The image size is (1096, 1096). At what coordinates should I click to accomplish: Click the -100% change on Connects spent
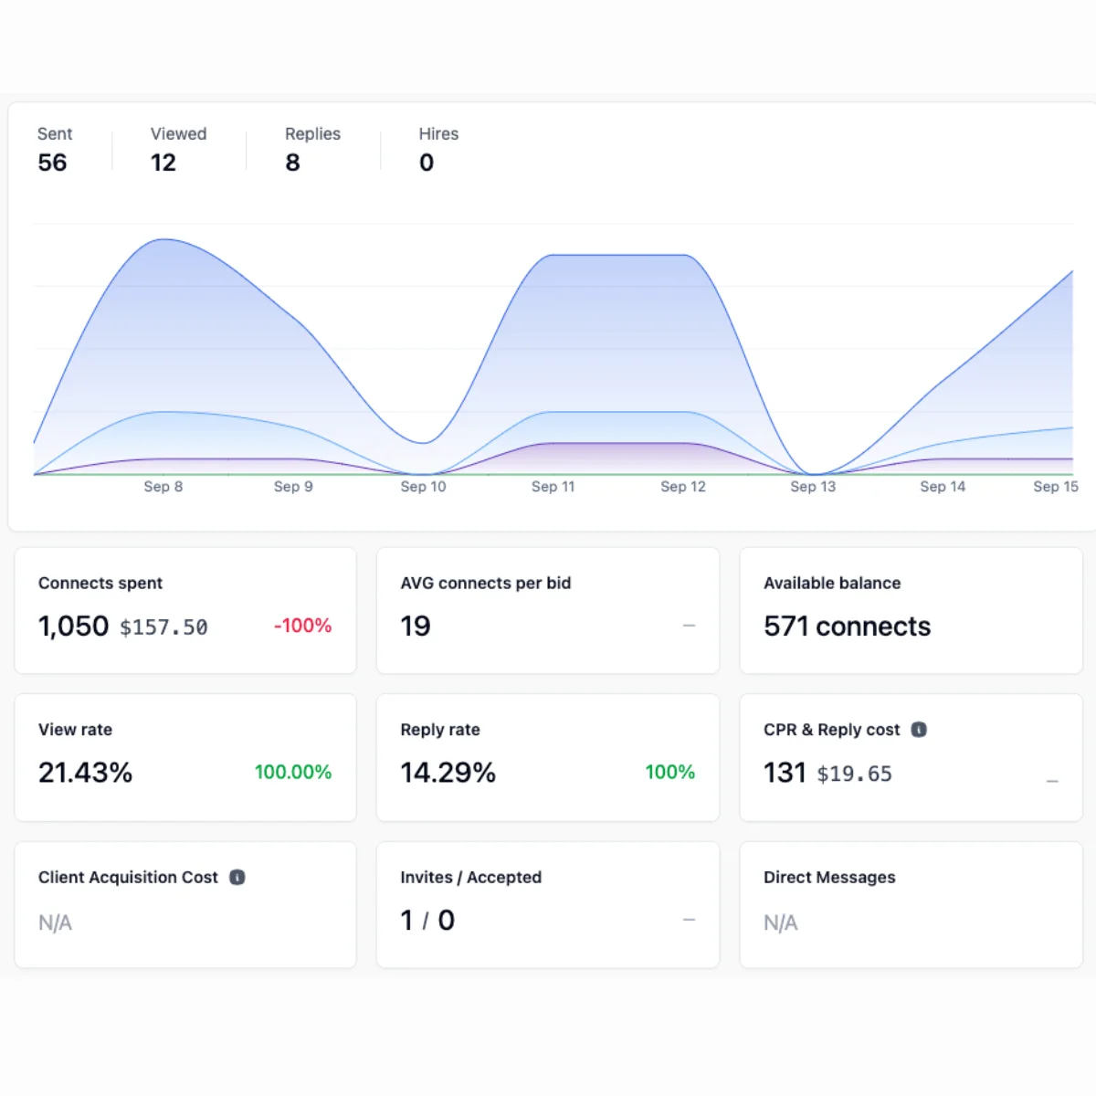(x=302, y=626)
